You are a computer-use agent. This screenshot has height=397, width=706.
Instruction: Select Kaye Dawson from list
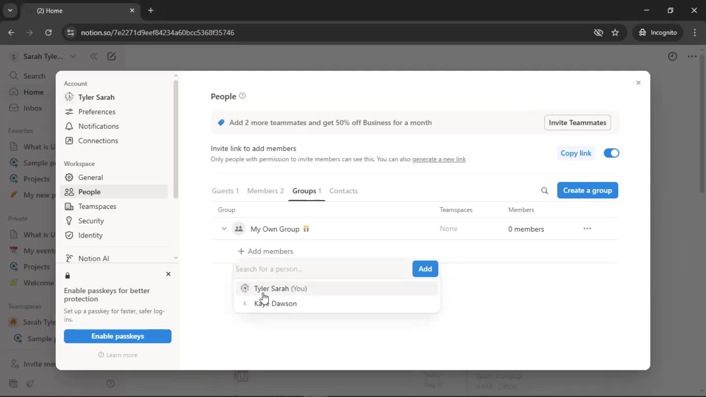pos(336,304)
